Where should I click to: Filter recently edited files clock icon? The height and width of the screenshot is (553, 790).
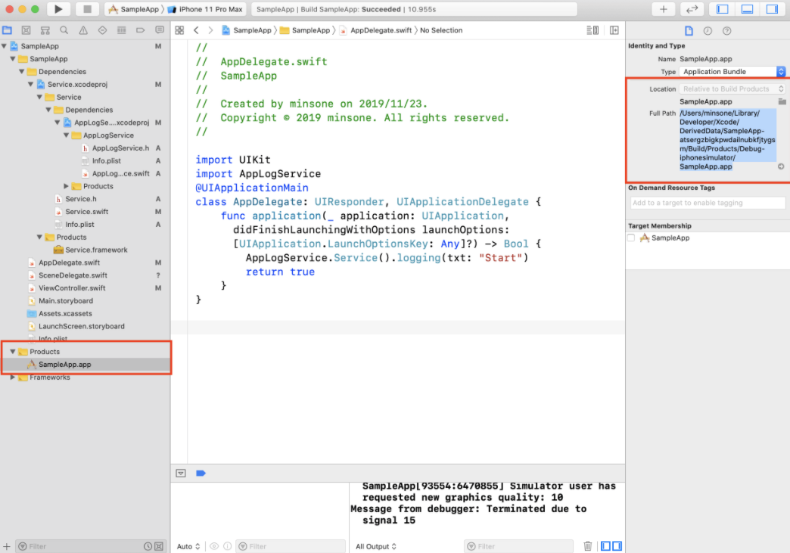point(148,546)
